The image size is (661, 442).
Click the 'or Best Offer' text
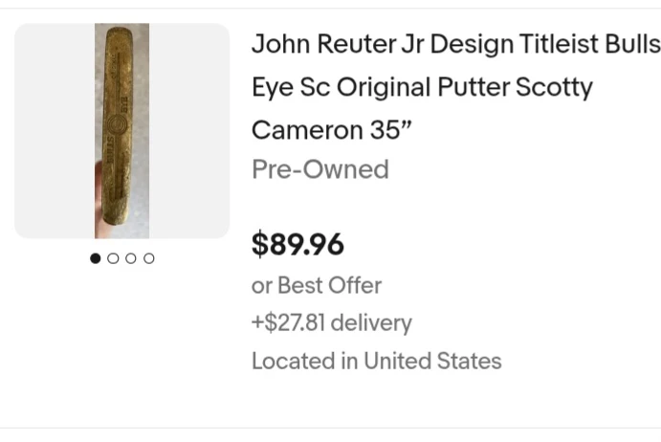(x=317, y=285)
